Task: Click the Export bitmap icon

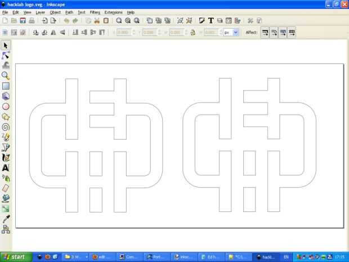Action: (53, 21)
